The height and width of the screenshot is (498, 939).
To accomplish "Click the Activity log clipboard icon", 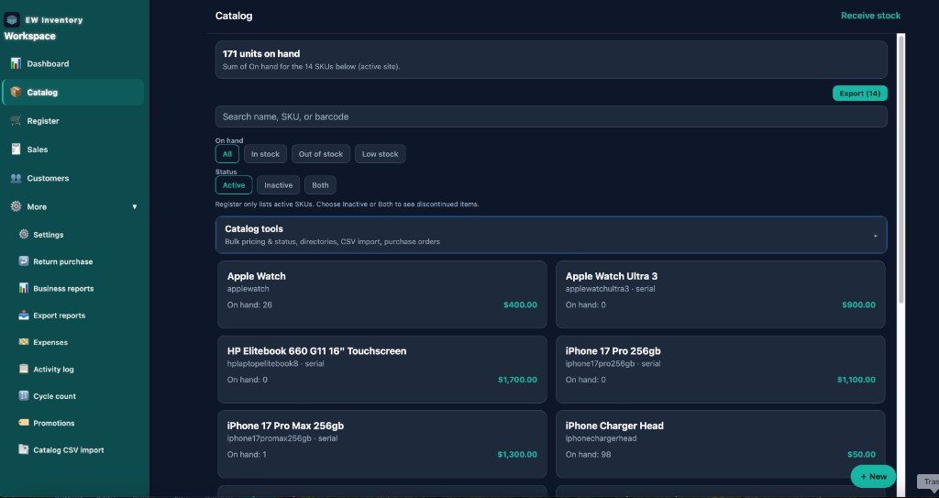I will tap(23, 370).
